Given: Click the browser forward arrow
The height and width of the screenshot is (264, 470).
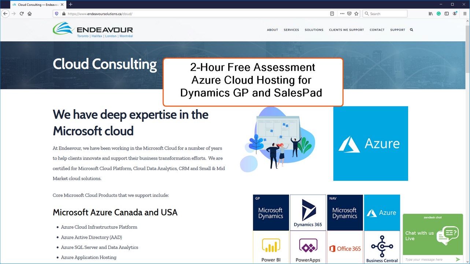Looking at the screenshot, I should click(x=14, y=14).
